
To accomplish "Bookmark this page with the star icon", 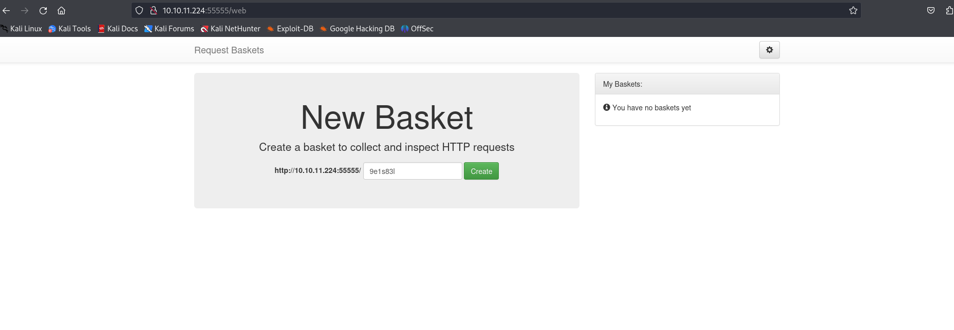I will (x=853, y=10).
